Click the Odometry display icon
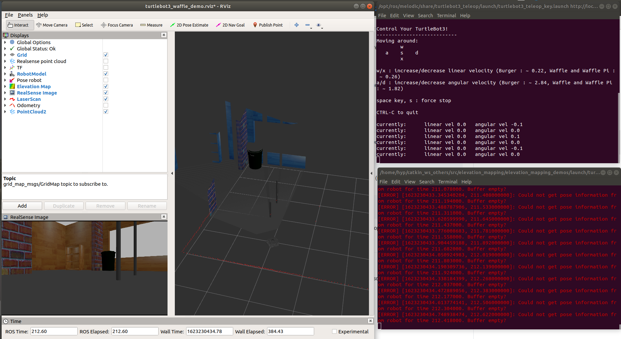This screenshot has height=339, width=621. pos(12,105)
